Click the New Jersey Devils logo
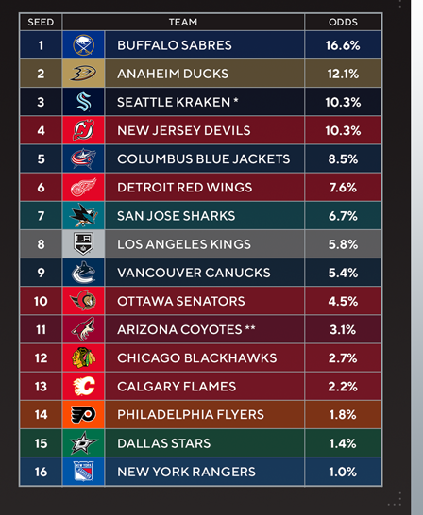The width and height of the screenshot is (423, 515). tap(83, 130)
